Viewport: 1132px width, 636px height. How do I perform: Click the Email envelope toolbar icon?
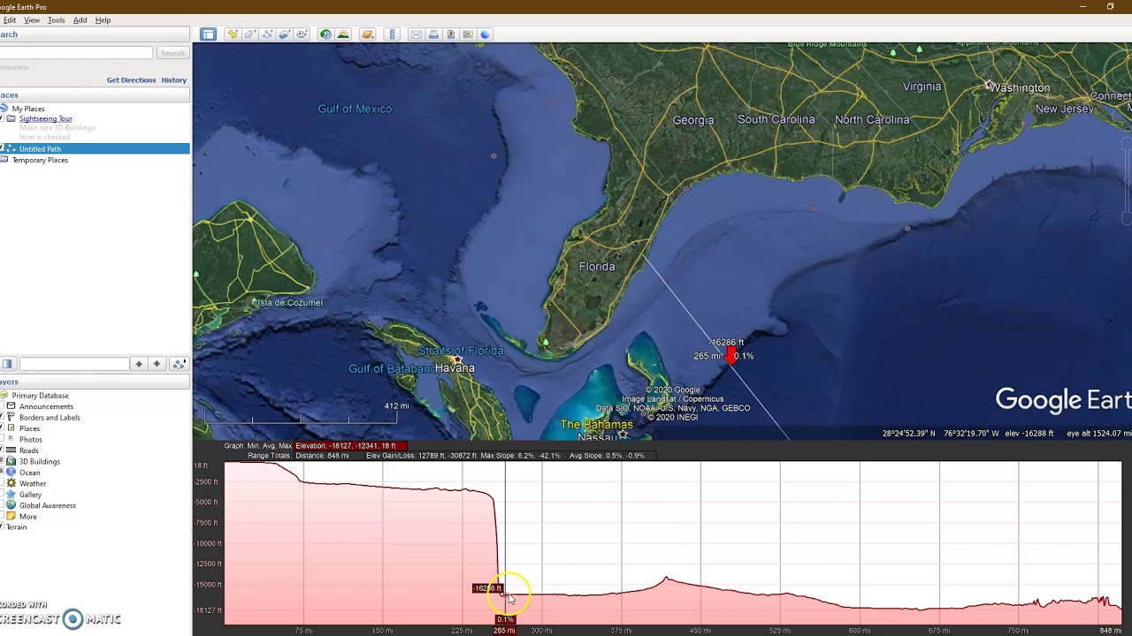coord(417,34)
